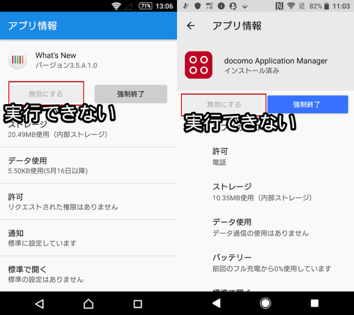Tap the info circle icon in the right status bar
This screenshot has height=315, width=354.
(221, 6)
